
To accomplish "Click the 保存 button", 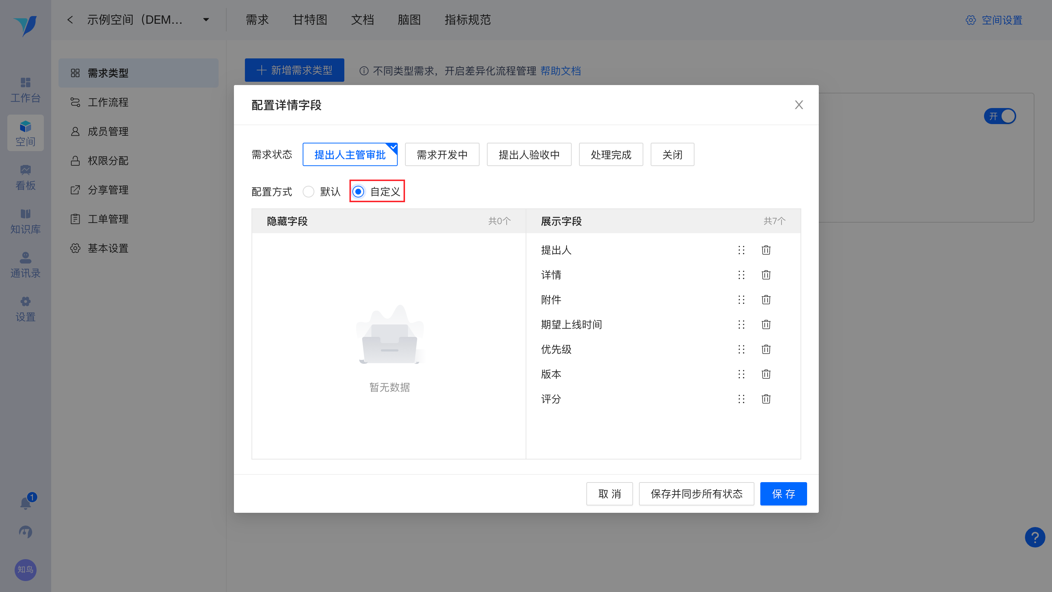I will tap(783, 494).
